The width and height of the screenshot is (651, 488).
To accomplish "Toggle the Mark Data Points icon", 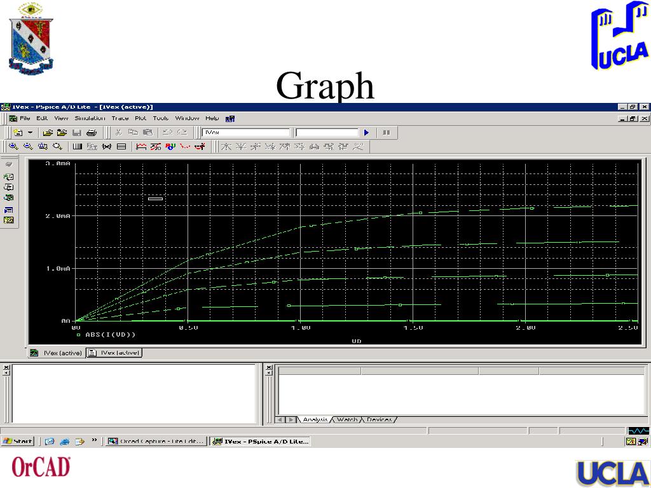I will coord(185,146).
